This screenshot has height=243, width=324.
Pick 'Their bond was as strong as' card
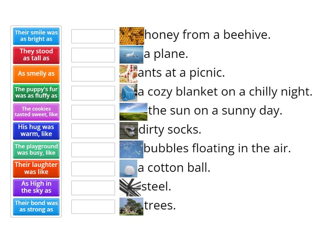pos(36,207)
